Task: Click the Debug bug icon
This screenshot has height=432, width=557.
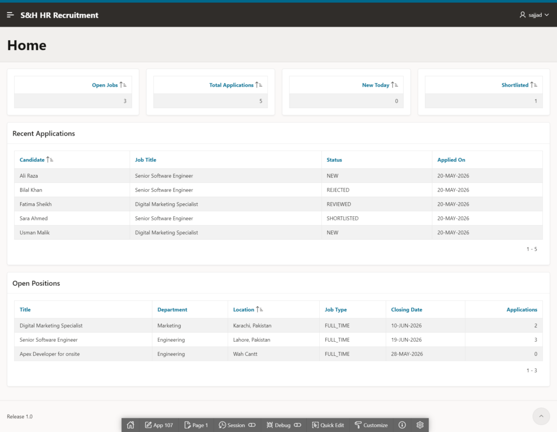Action: tap(270, 425)
